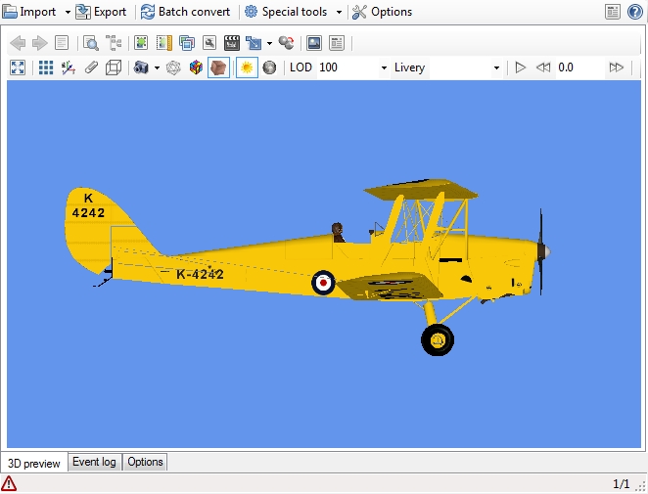Click the hierarchy tree editor icon

pyautogui.click(x=114, y=43)
